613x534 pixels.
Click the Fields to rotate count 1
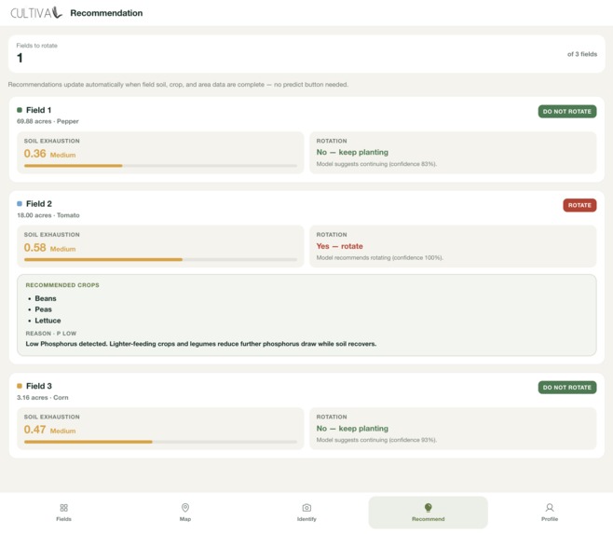click(x=20, y=58)
